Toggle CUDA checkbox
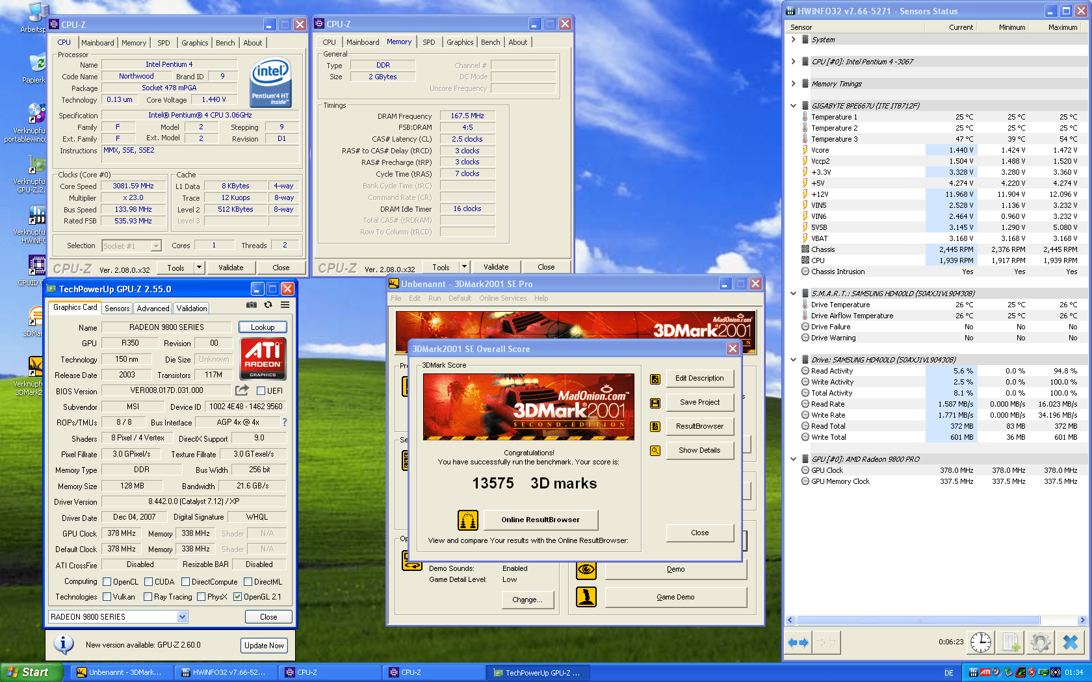 (x=148, y=582)
